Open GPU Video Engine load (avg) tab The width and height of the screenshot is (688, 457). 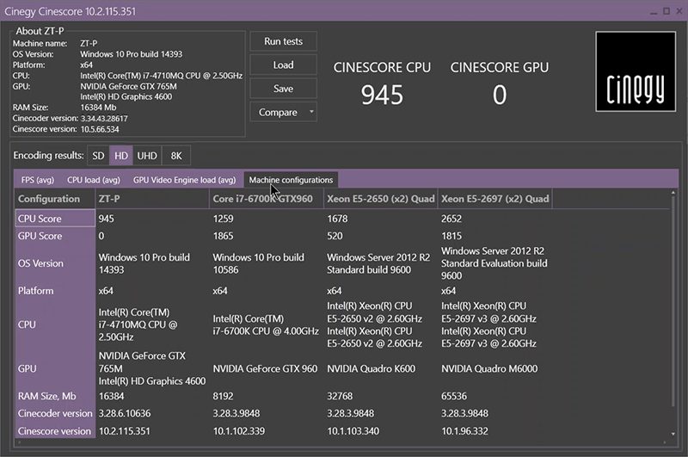click(x=184, y=180)
